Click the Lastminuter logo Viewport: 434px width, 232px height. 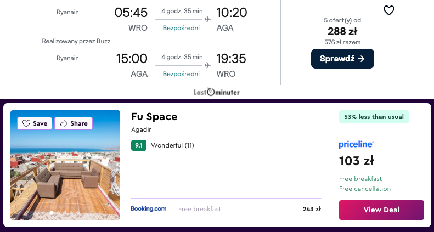[217, 92]
